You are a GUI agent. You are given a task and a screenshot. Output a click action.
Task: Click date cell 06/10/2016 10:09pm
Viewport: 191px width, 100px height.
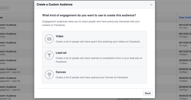tap(185, 53)
